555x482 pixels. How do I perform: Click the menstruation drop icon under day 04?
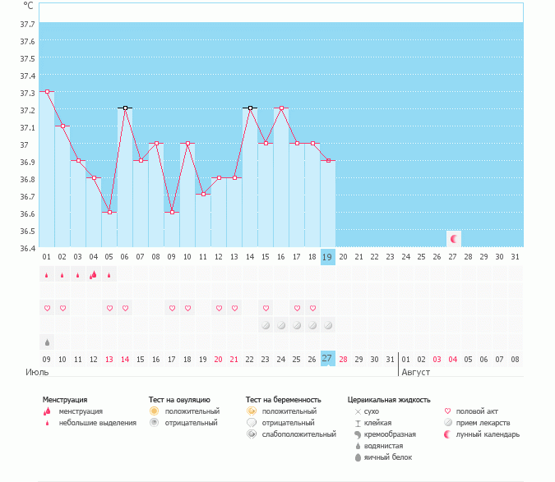(x=94, y=275)
